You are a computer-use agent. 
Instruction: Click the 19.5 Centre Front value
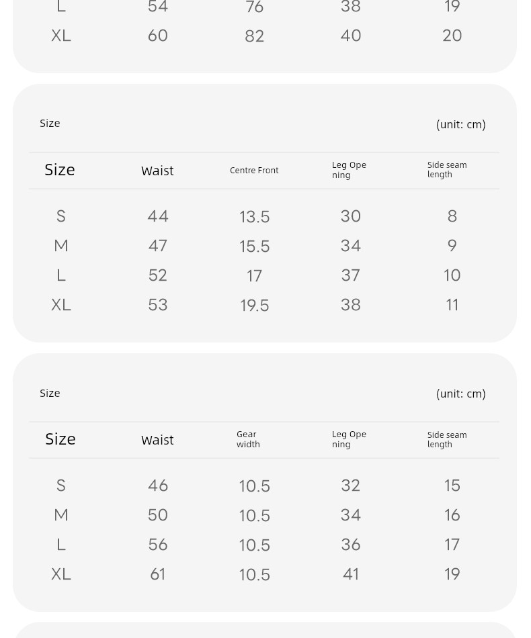pyautogui.click(x=255, y=305)
